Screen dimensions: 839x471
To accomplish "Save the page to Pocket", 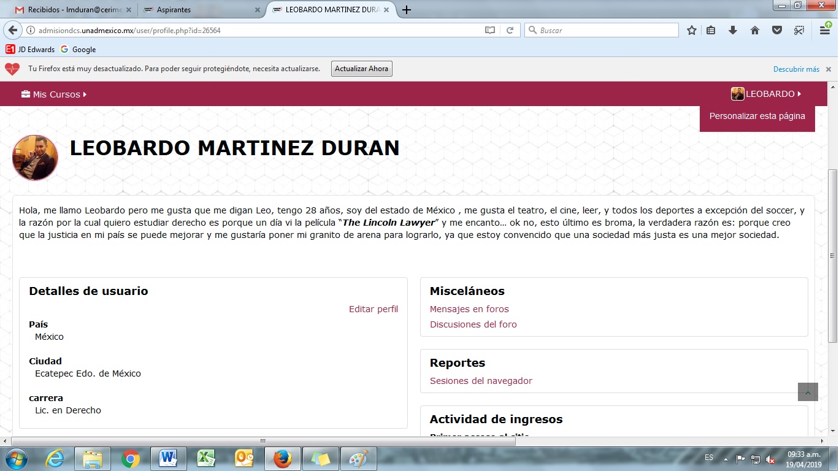I will click(x=776, y=30).
